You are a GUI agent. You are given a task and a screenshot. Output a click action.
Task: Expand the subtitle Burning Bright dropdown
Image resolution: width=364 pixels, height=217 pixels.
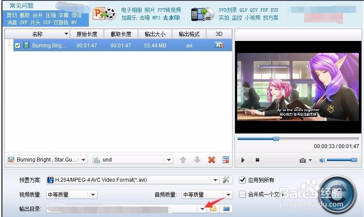(x=84, y=160)
